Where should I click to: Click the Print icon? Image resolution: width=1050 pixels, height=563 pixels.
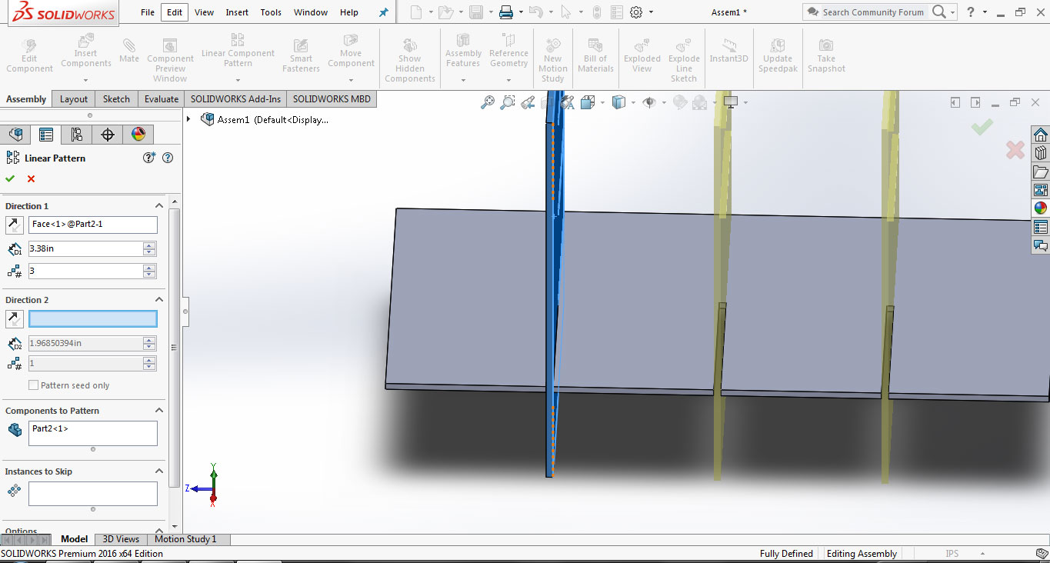pyautogui.click(x=505, y=12)
